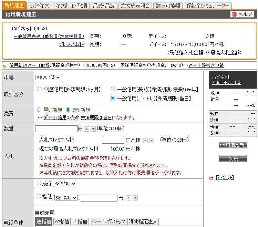Switch to 注文訂正・取消 tab
Image resolution: width=258 pixels, height=227 pixels.
(x=71, y=6)
